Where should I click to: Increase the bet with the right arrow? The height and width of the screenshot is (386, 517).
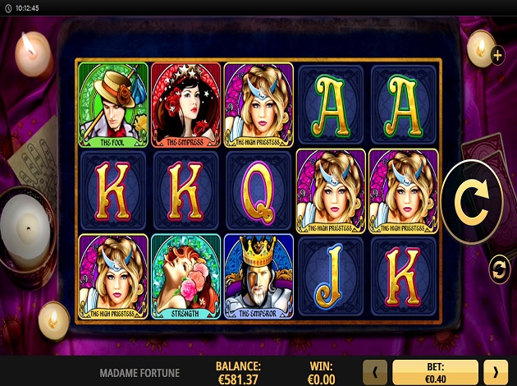(x=496, y=373)
